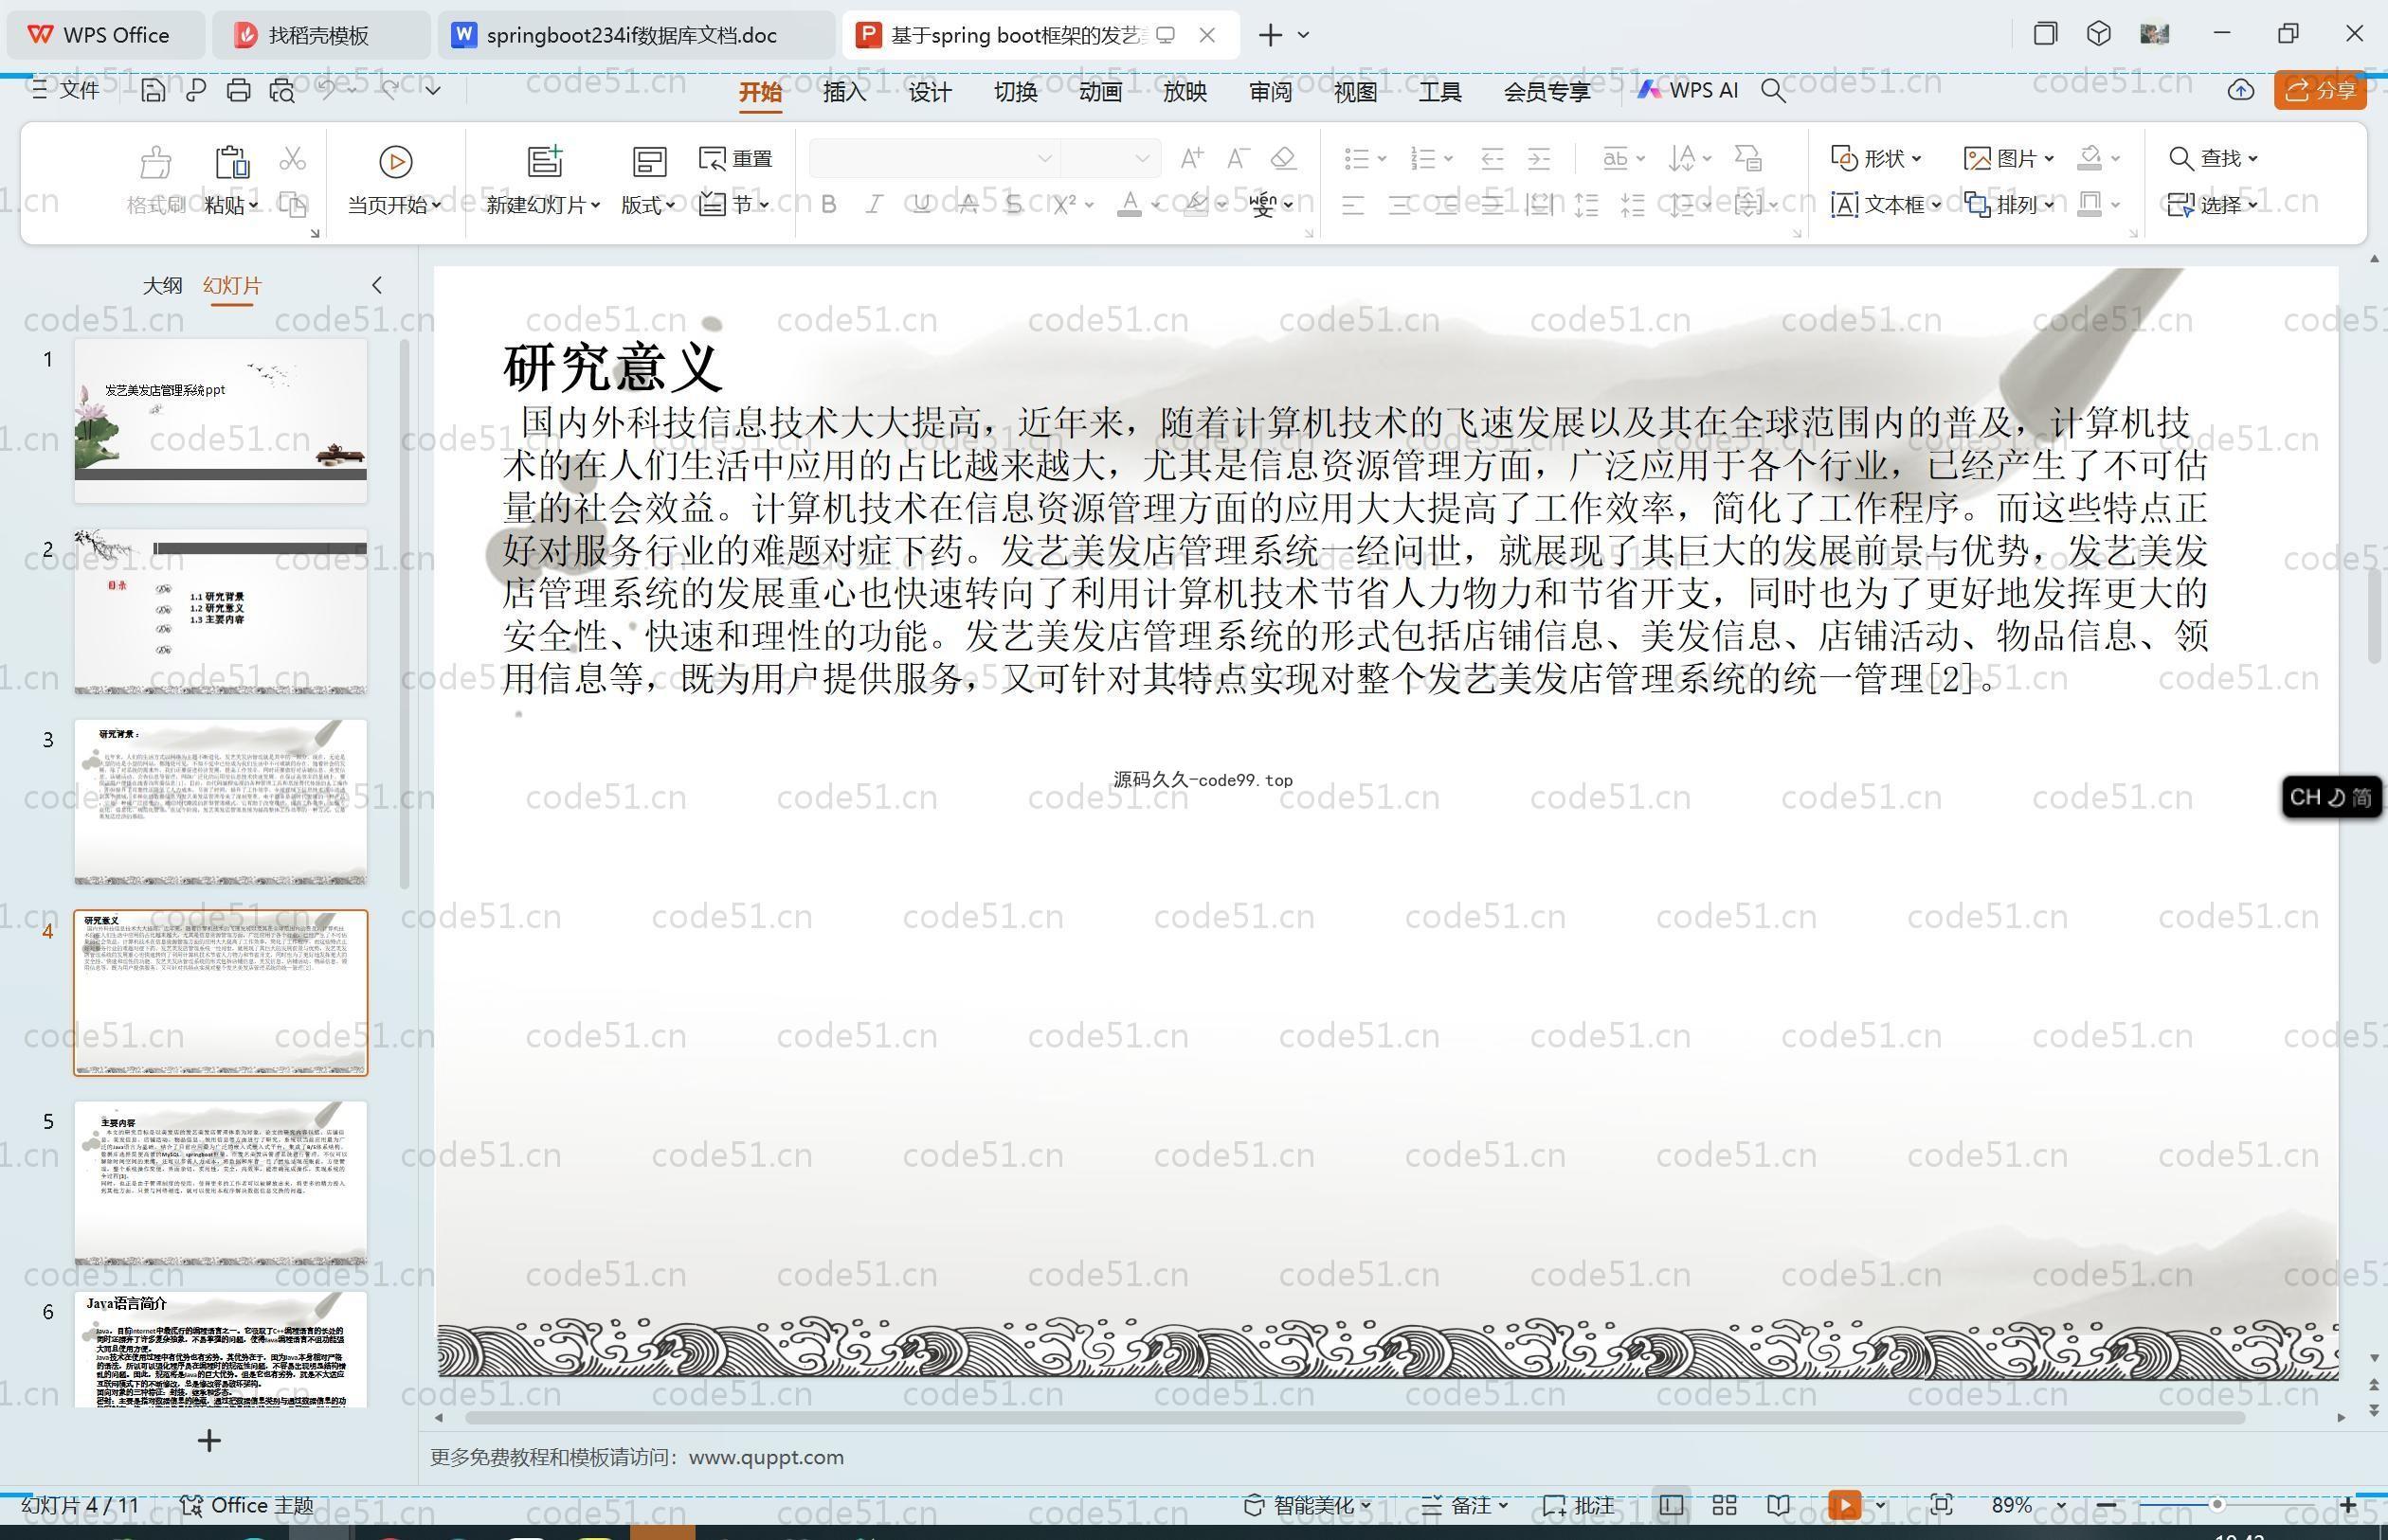The height and width of the screenshot is (1540, 2388).
Task: Click Smart Beautify (智能美化) button
Action: [x=1308, y=1505]
